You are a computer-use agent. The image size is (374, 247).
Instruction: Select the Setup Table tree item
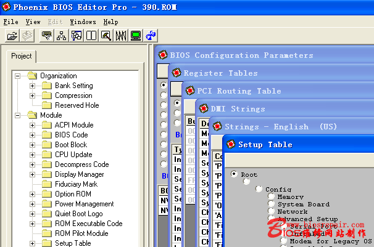73,243
